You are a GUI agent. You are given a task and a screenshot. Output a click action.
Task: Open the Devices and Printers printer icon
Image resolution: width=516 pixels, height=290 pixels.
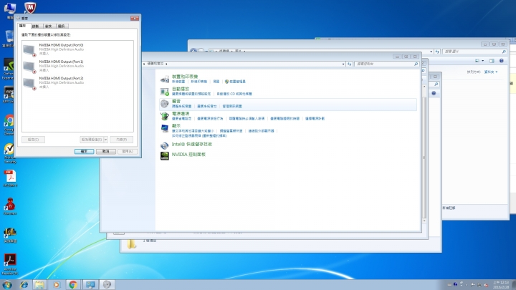coord(165,79)
